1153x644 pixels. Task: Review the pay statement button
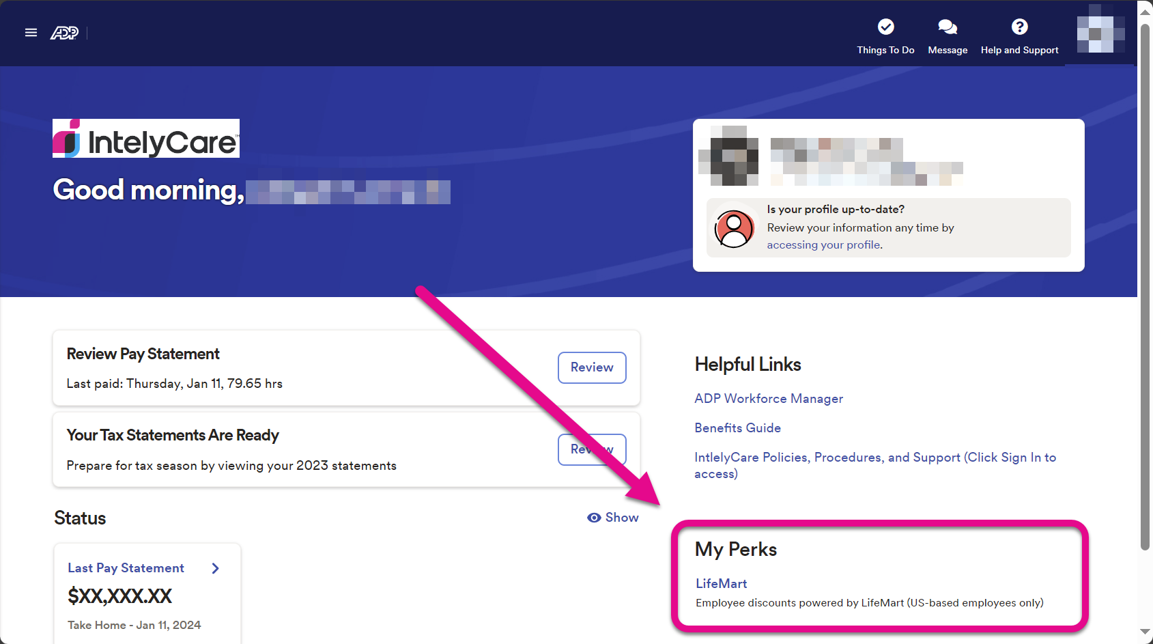pos(592,367)
